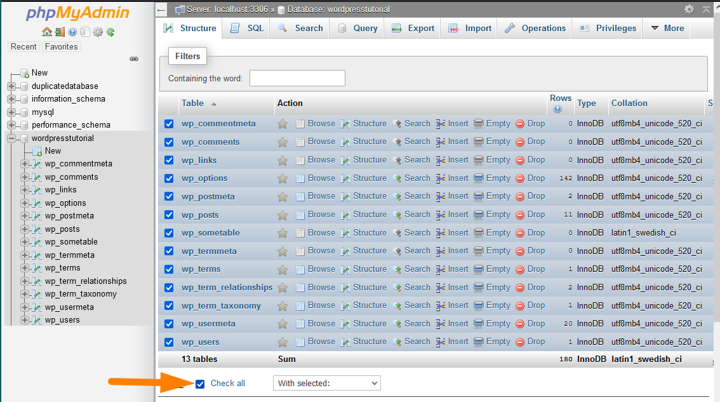Click the link chain icon in sidebar
Screen dimensions: 720x402
click(134, 59)
